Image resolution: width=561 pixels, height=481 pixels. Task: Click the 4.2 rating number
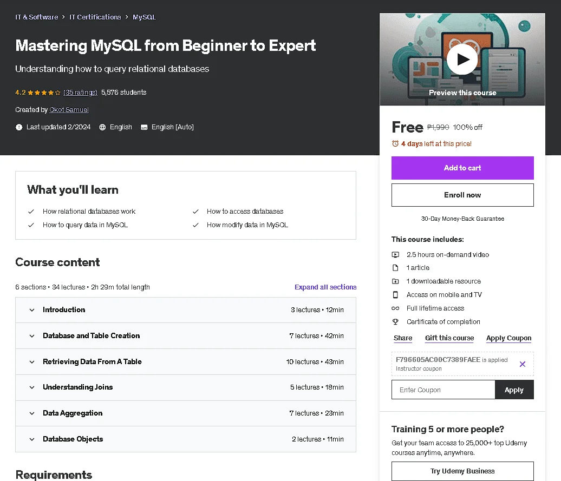(x=21, y=93)
